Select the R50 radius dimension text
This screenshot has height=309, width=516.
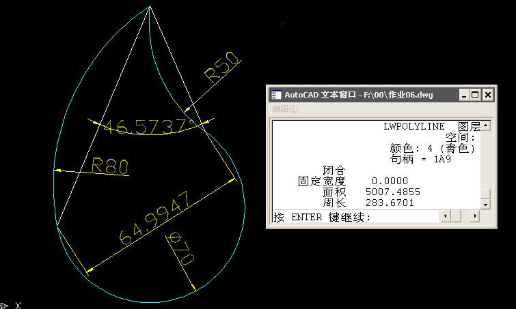point(222,68)
